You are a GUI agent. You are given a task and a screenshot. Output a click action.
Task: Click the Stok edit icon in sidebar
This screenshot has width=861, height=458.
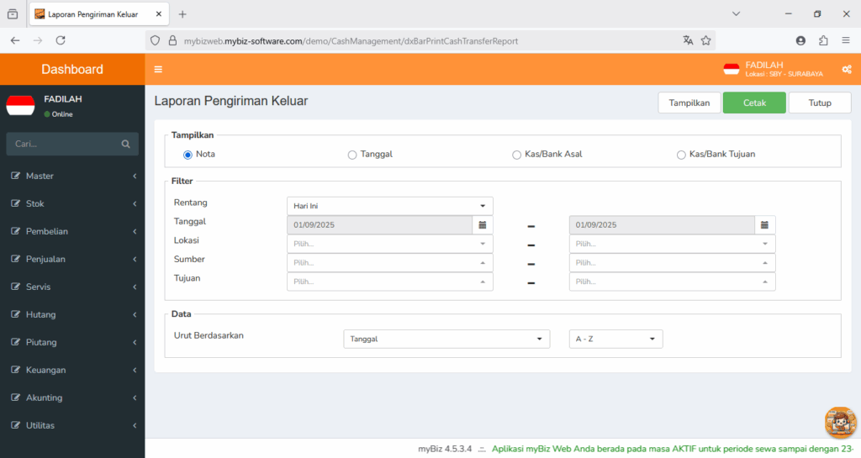pos(15,203)
